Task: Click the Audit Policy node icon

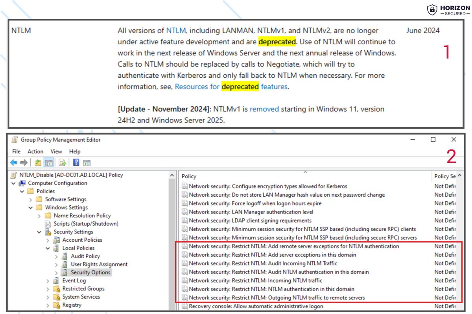Action: coord(65,256)
